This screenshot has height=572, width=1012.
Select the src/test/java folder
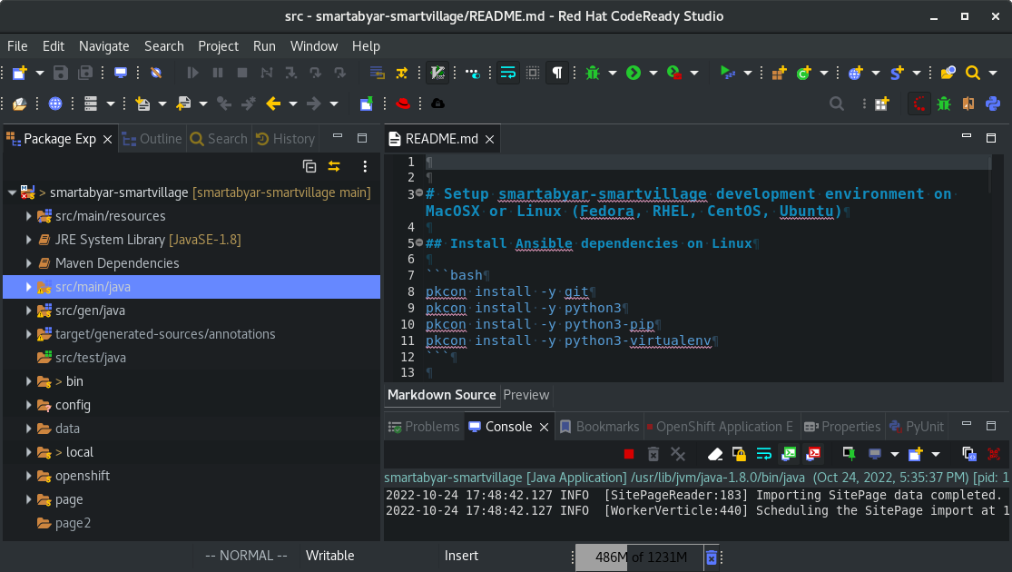pyautogui.click(x=91, y=358)
